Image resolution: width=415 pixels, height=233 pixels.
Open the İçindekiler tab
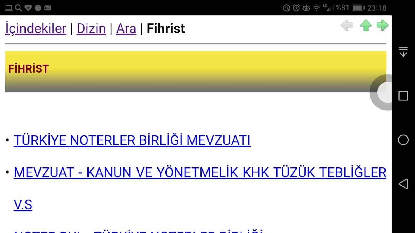(x=36, y=29)
